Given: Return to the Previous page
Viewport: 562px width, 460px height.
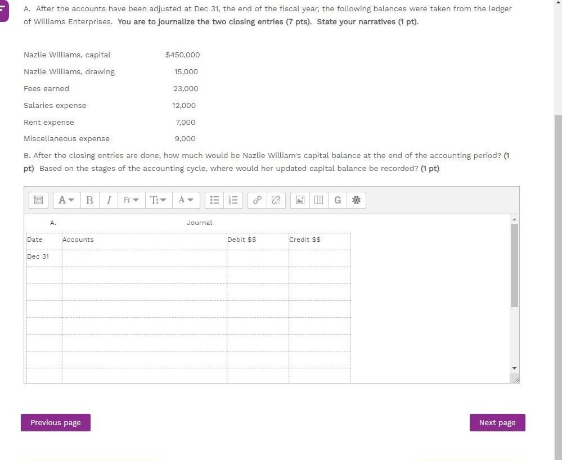Looking at the screenshot, I should [55, 422].
